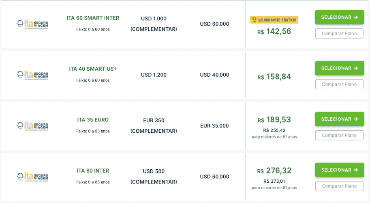Click USD 1.000 (COMPLEMENTAR) value
370x203 pixels.
tap(154, 24)
